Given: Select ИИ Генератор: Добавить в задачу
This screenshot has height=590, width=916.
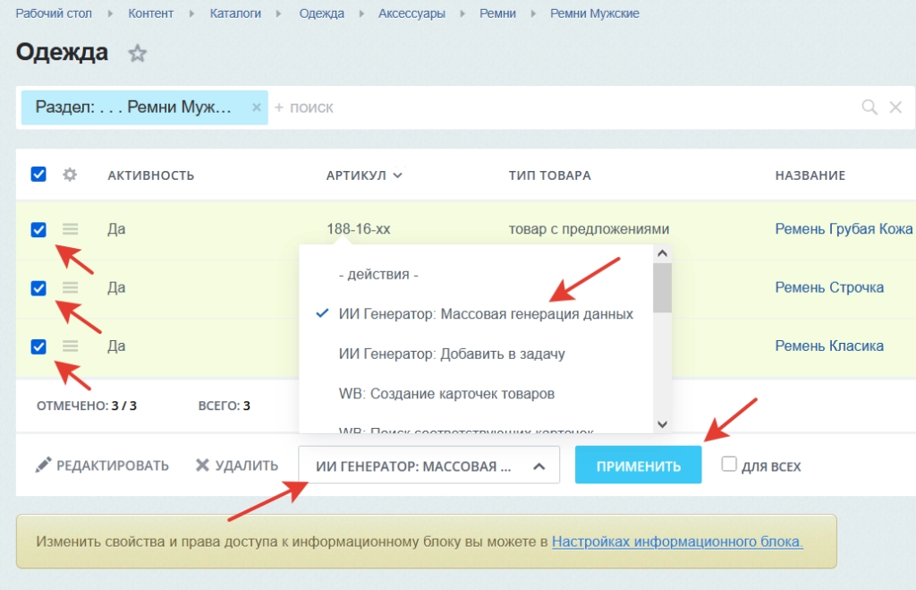Looking at the screenshot, I should 452,354.
